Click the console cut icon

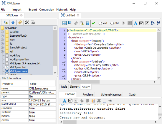[x=82, y=101]
